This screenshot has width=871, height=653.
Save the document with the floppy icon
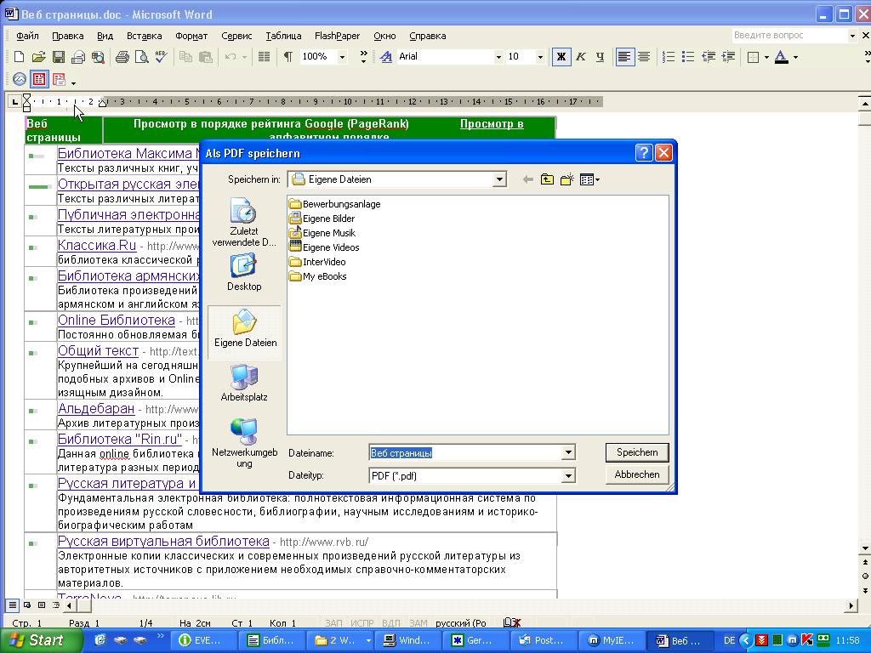pos(59,57)
